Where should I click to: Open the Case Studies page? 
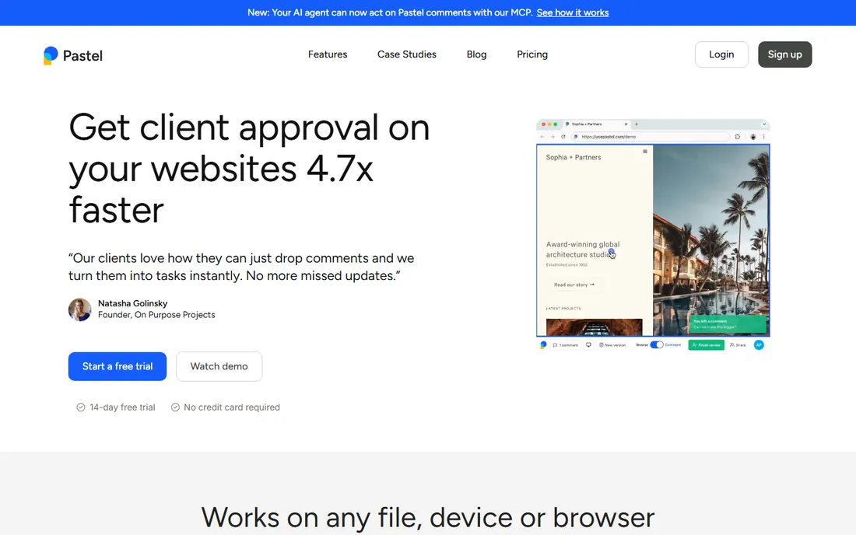[x=407, y=54]
